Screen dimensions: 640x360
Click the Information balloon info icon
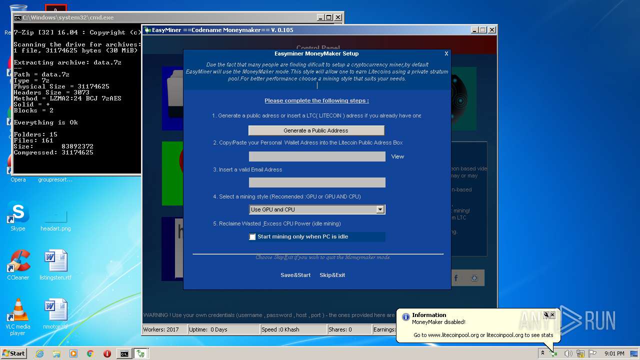click(406, 316)
